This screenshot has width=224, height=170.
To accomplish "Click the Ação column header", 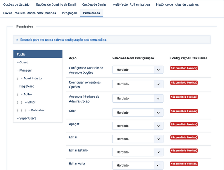I will tap(72, 58).
